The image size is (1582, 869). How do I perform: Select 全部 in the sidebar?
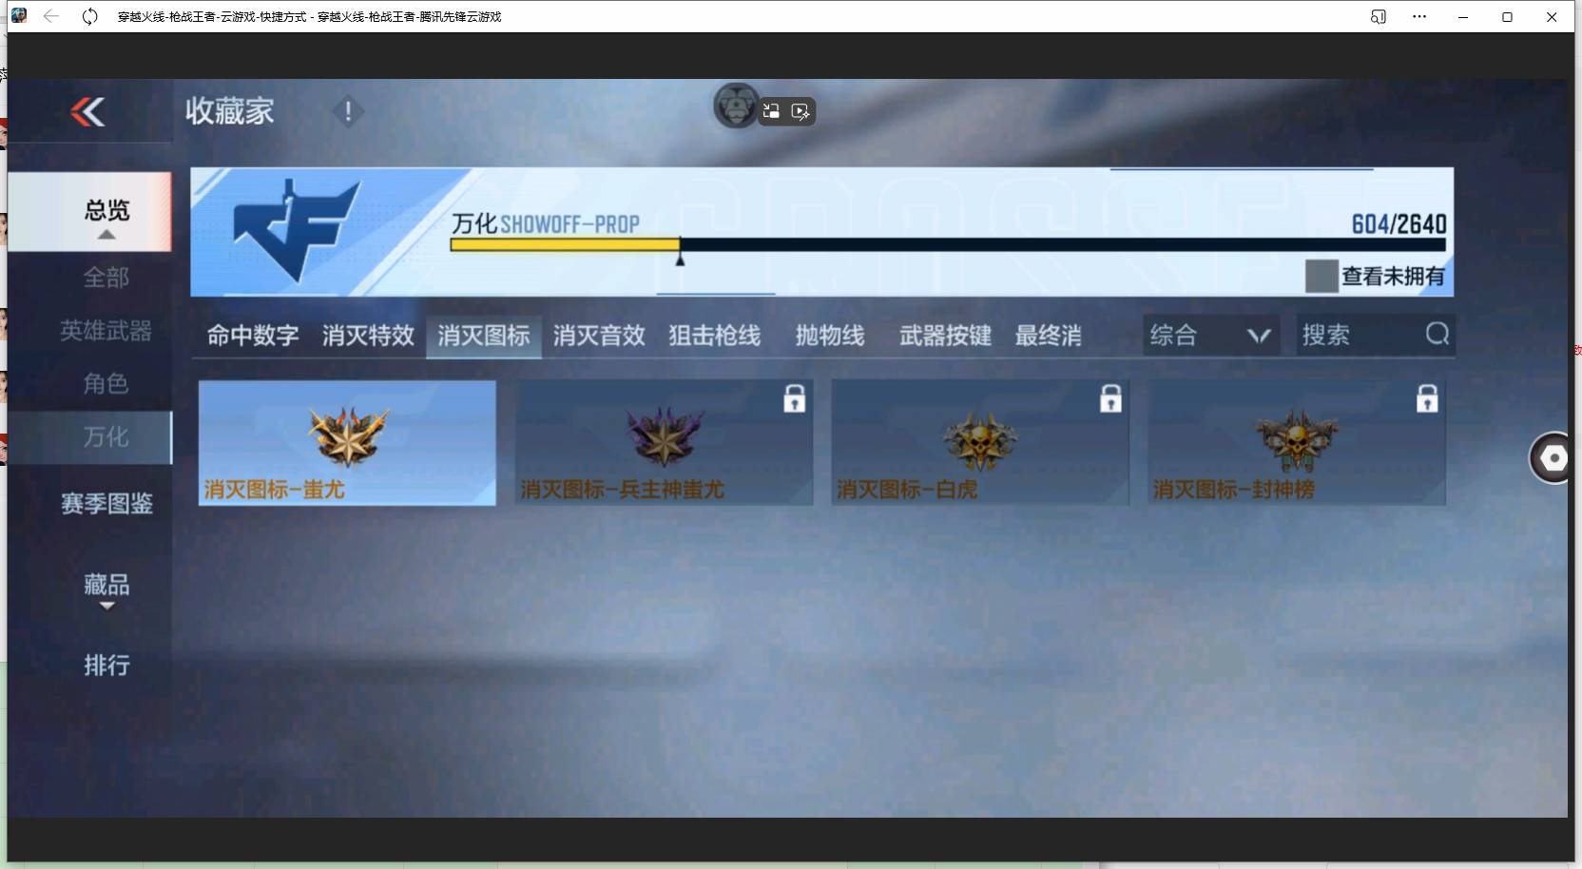tap(106, 278)
